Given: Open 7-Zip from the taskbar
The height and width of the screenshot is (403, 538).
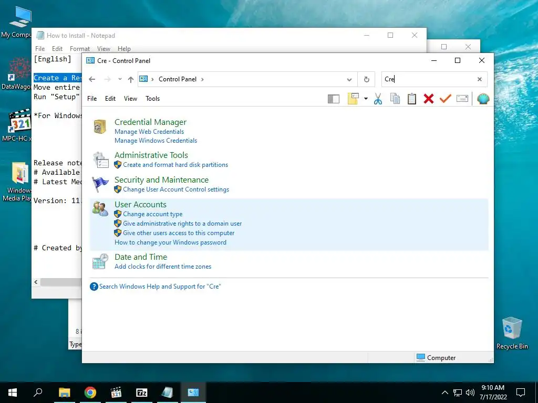Looking at the screenshot, I should [x=142, y=393].
